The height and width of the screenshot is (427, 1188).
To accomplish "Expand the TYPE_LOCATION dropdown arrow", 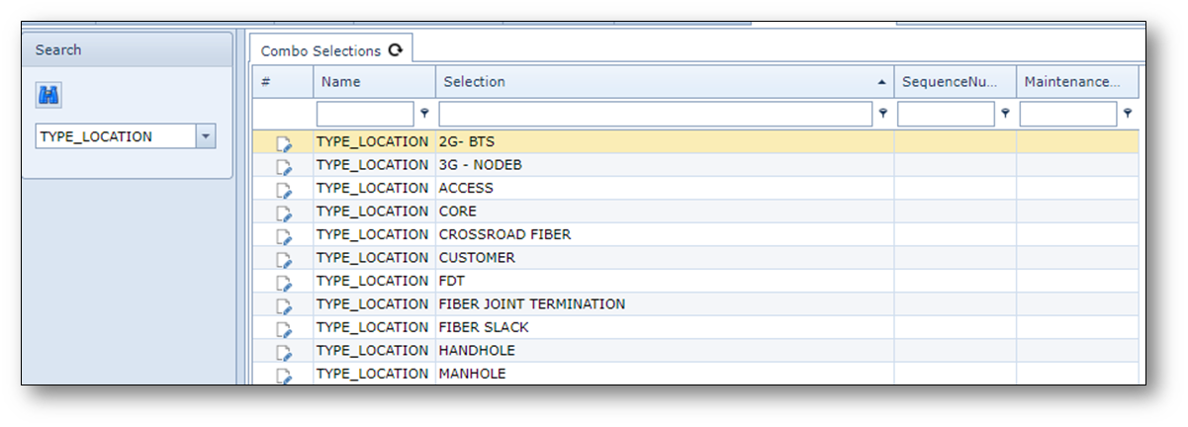I will [x=205, y=136].
